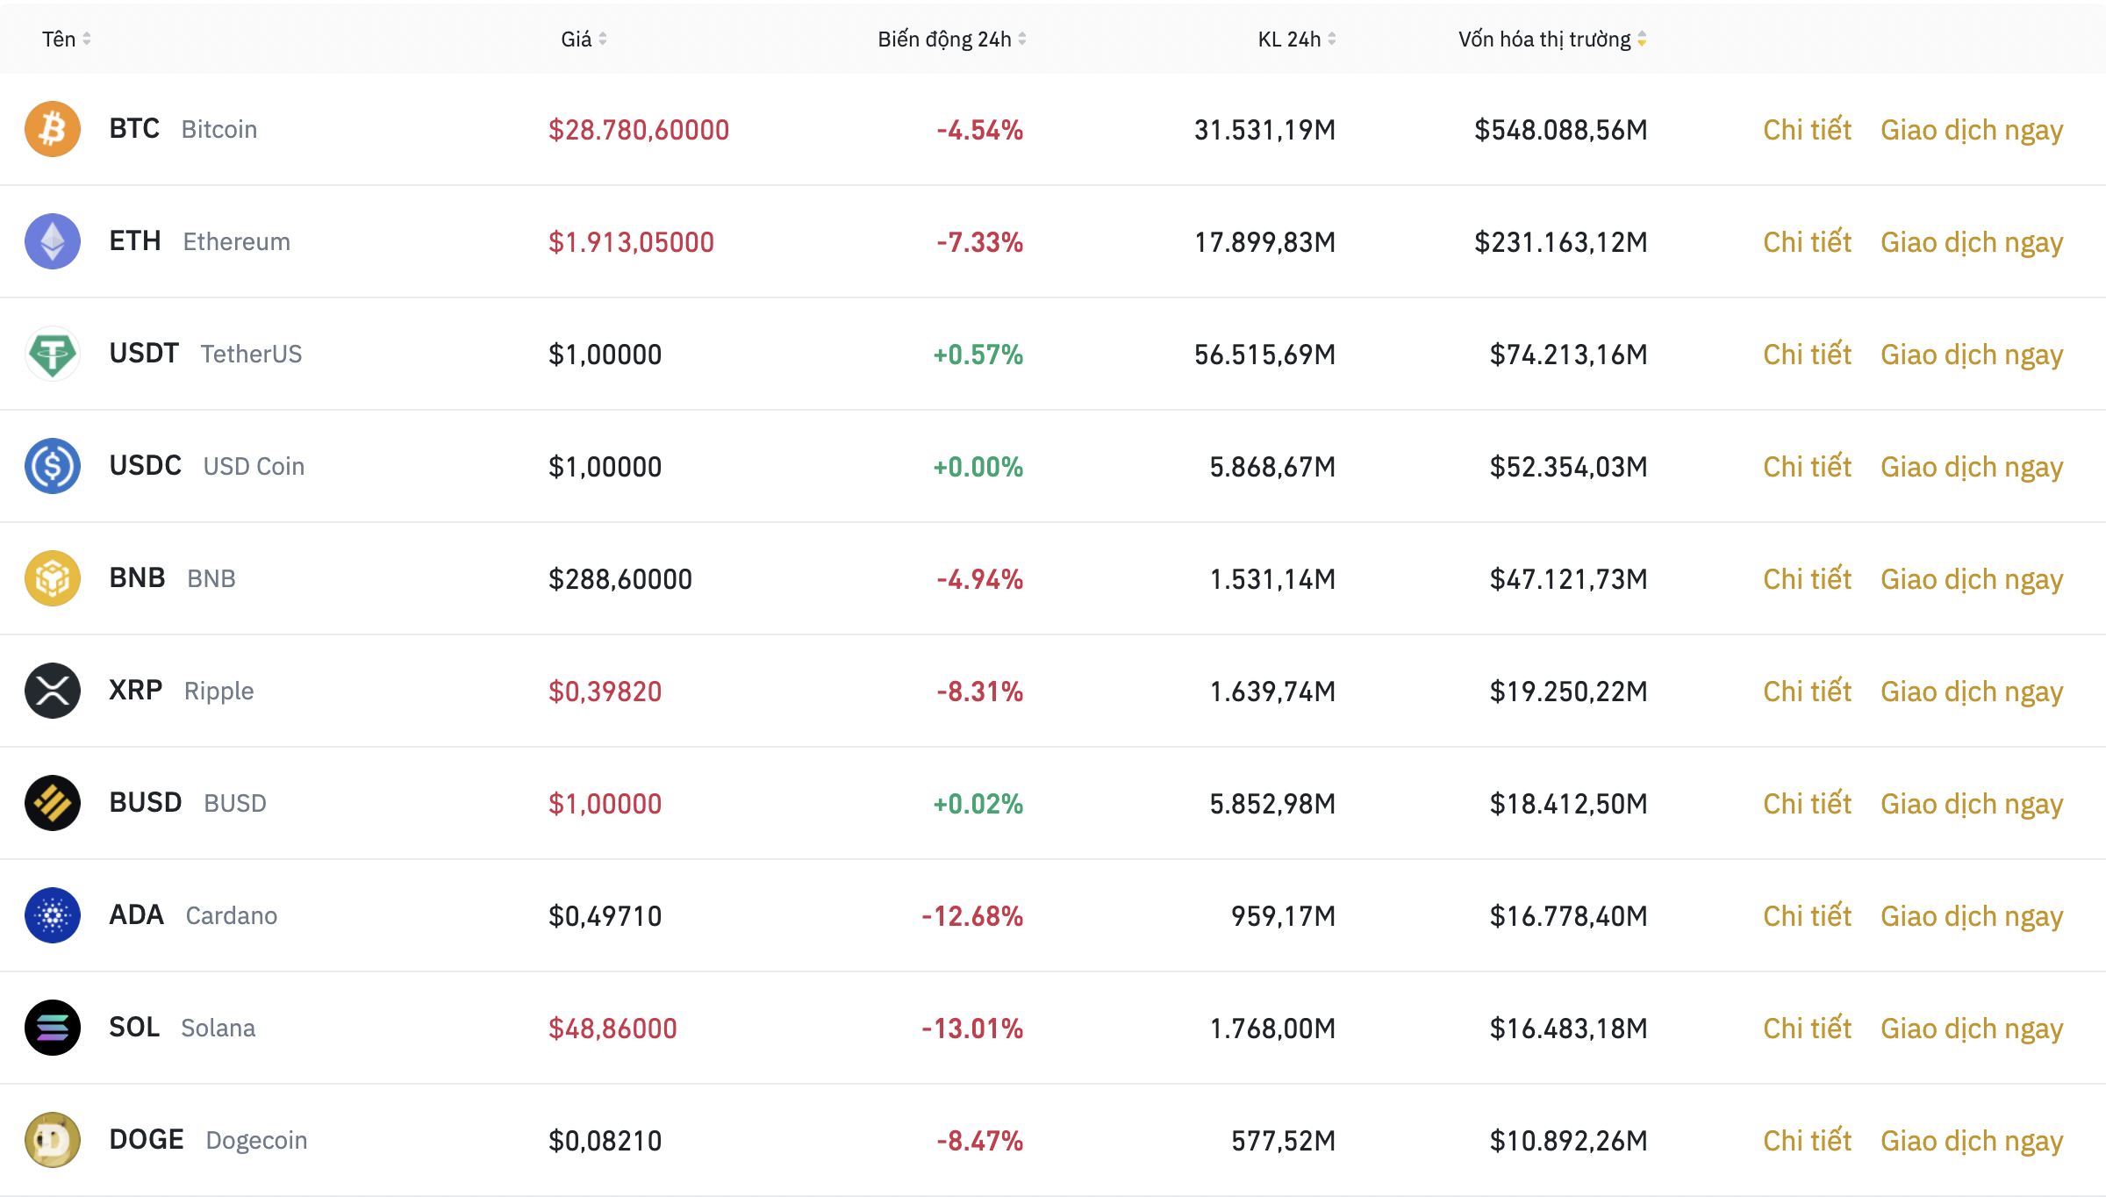This screenshot has width=2113, height=1197.
Task: Click the Ethereum coin icon
Action: (x=52, y=241)
